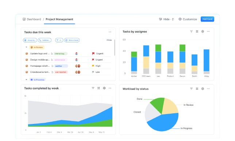Viewport: 235px width, 141px height.
Task: Click the Add Card button
Action: [207, 19]
